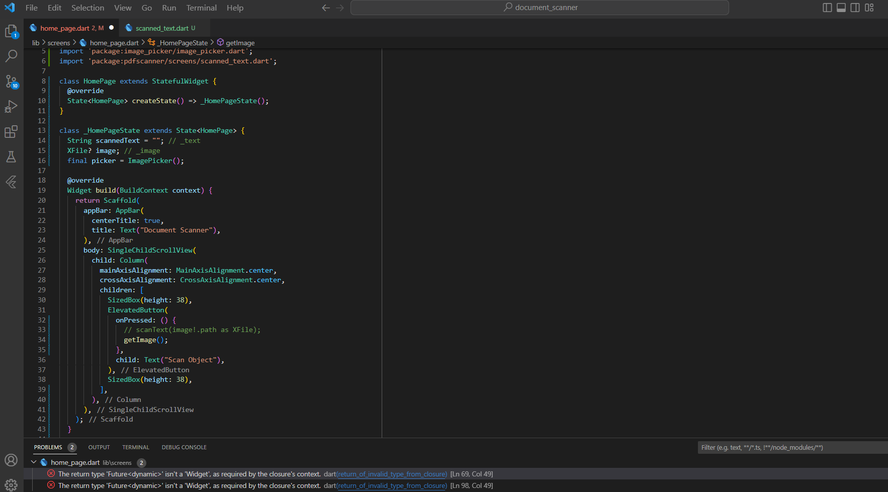The height and width of the screenshot is (492, 888).
Task: Select the DEBUG CONSOLE panel tab
Action: (x=184, y=447)
